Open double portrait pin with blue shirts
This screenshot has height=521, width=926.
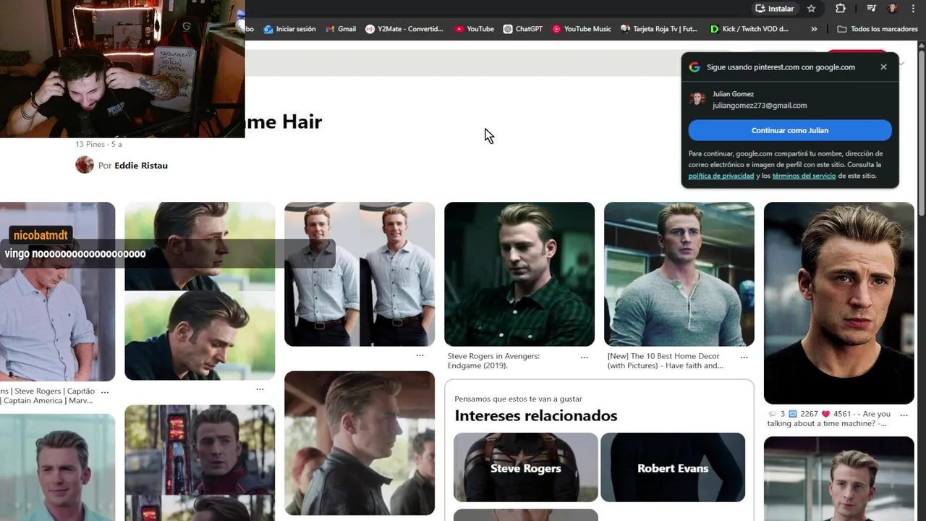click(x=360, y=274)
